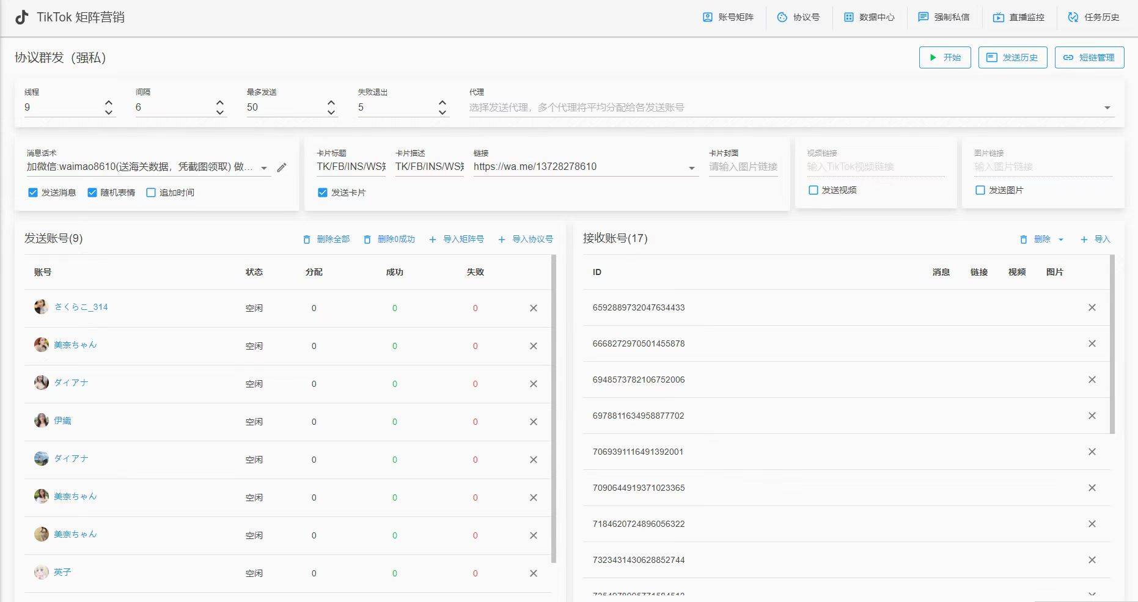Expand the 代理 proxy dropdown
Viewport: 1138px width, 602px height.
(1107, 108)
